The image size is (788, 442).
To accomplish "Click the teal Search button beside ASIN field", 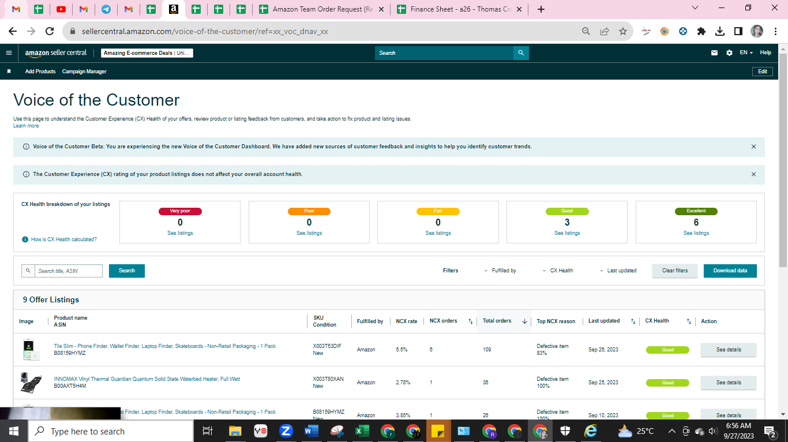I will [127, 271].
